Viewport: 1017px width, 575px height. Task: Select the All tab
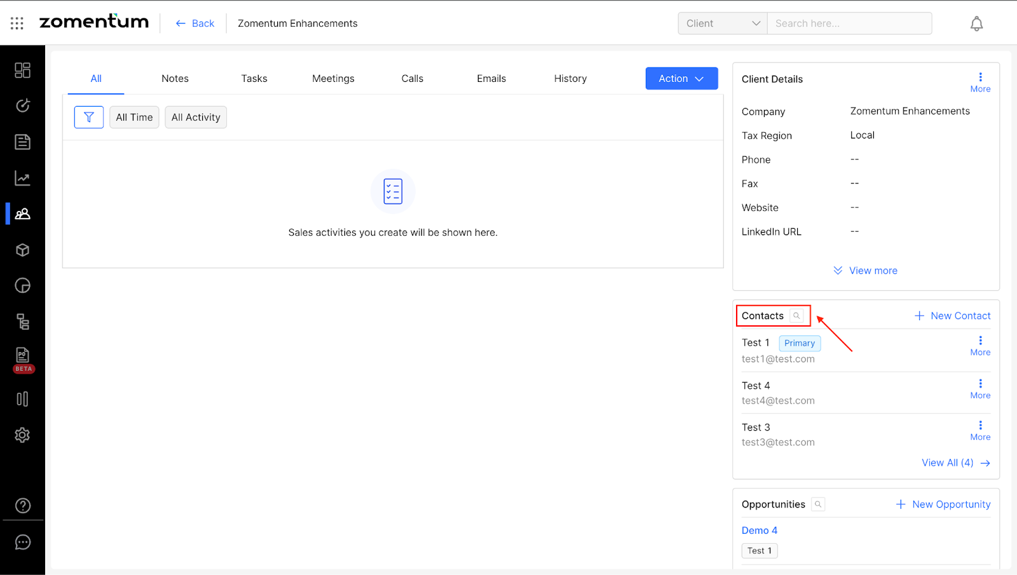[x=96, y=79]
